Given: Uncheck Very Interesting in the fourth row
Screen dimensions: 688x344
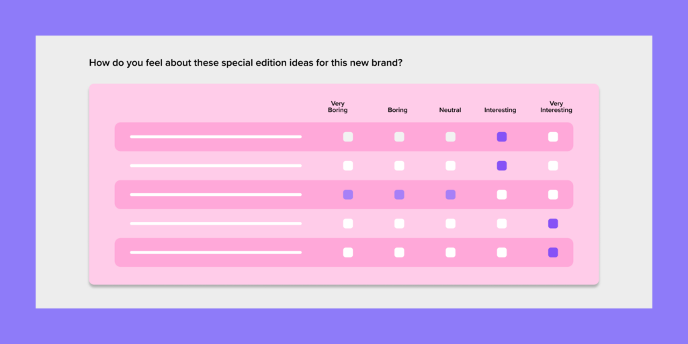Looking at the screenshot, I should coord(554,224).
